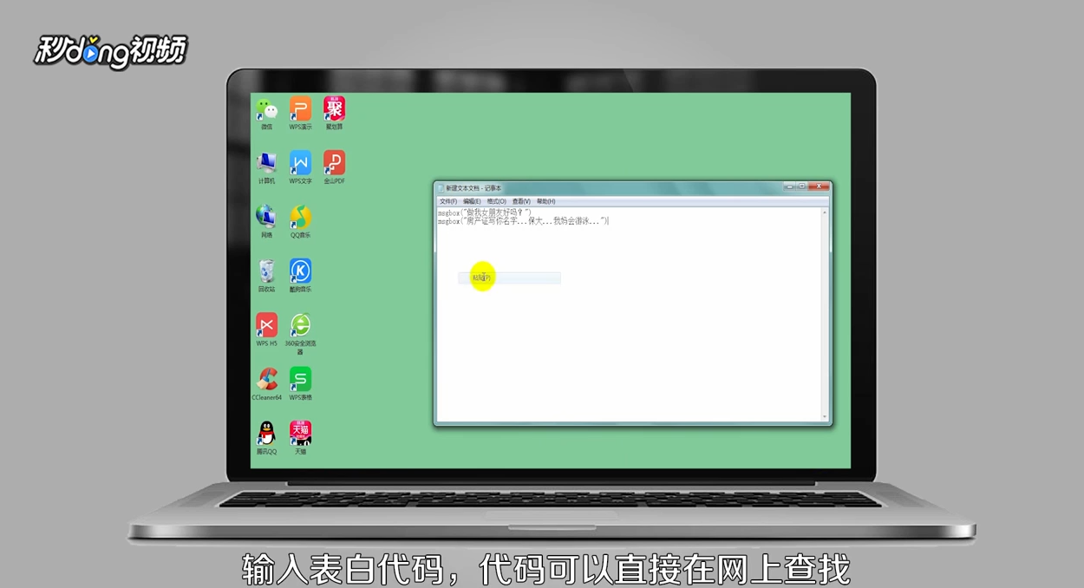This screenshot has width=1084, height=588.
Task: Minimize the Notepad window
Action: [789, 186]
